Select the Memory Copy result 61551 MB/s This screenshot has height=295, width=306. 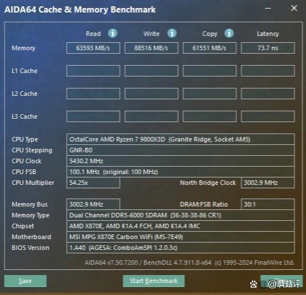click(x=210, y=48)
